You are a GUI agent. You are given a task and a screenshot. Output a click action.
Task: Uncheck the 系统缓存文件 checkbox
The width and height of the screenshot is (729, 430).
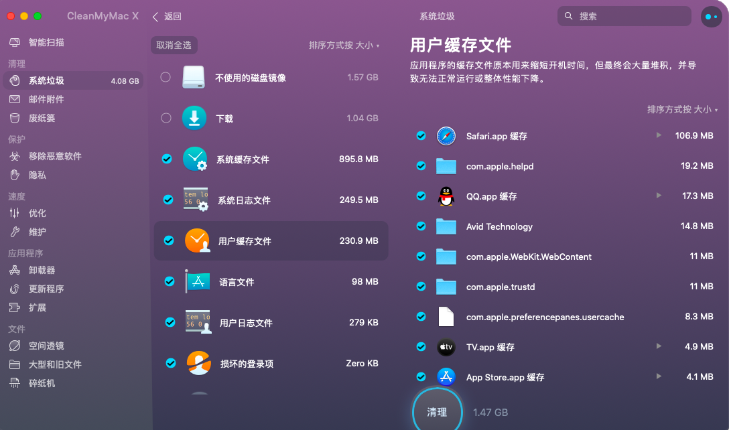(167, 159)
